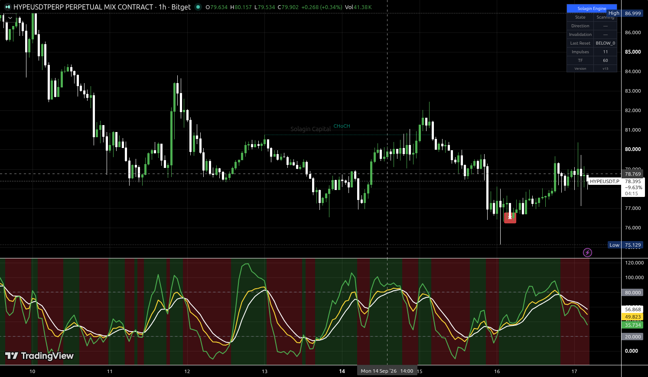The image size is (648, 377).
Task: Click the H80.157 high value
Action: click(241, 7)
